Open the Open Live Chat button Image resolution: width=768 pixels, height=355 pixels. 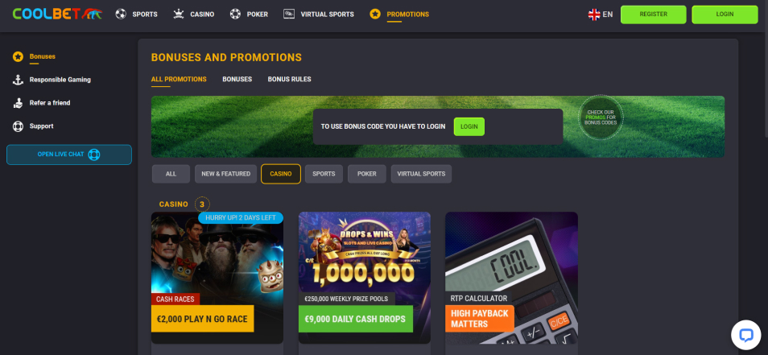click(x=69, y=155)
